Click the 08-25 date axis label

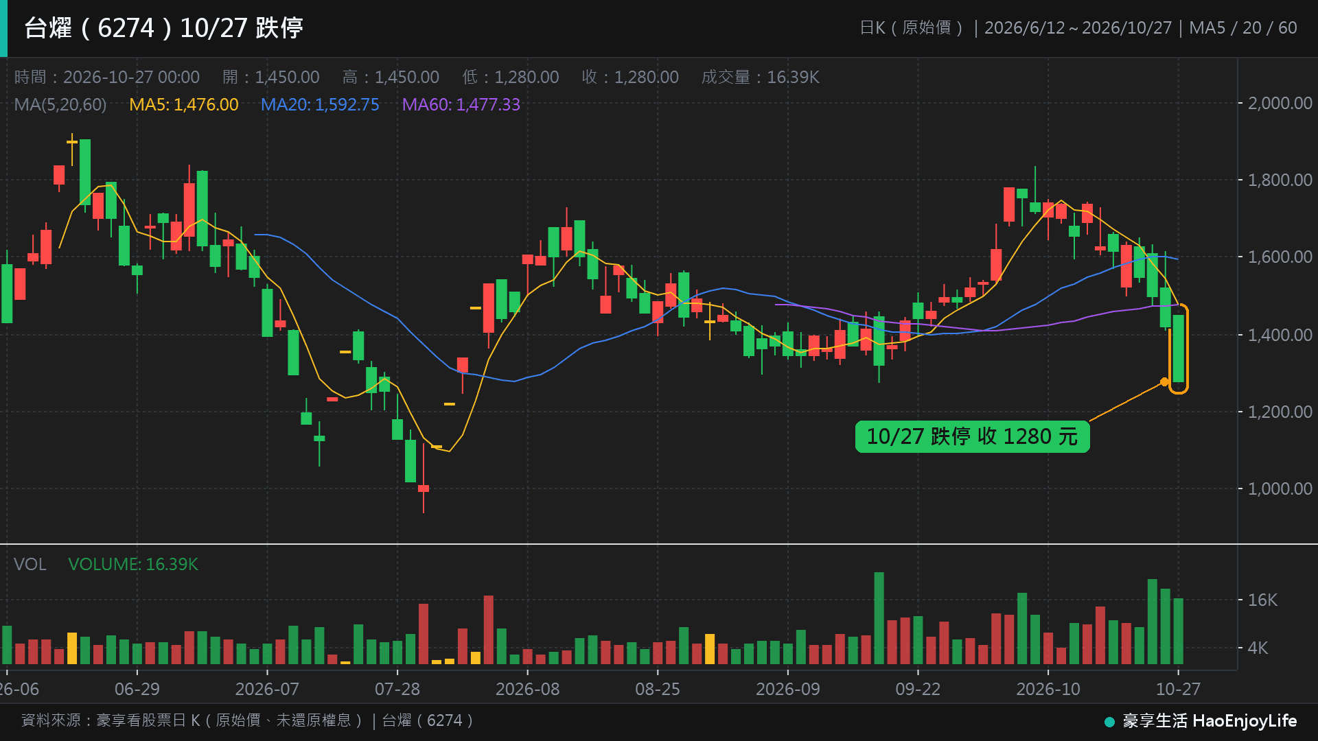(x=658, y=689)
